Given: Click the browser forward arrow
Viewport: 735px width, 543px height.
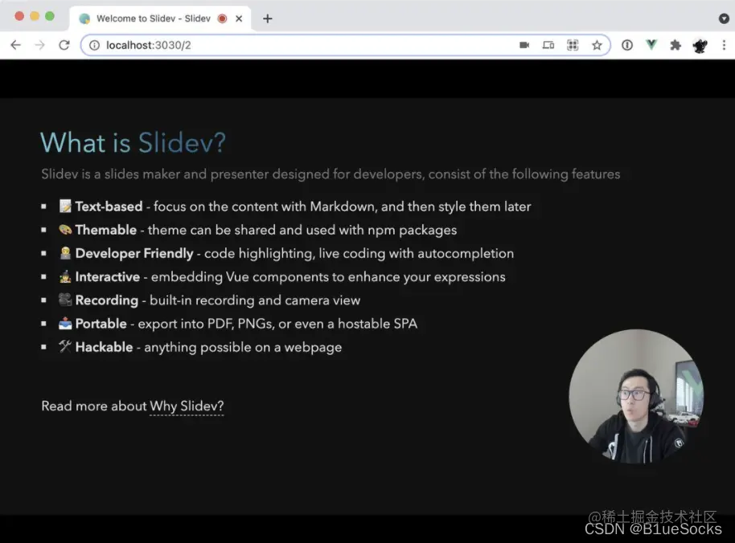Looking at the screenshot, I should [x=40, y=45].
